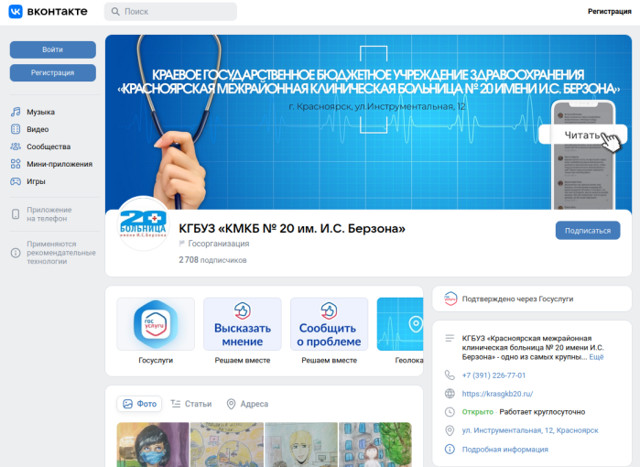Click the search magnifier icon
This screenshot has height=467, width=640.
115,11
